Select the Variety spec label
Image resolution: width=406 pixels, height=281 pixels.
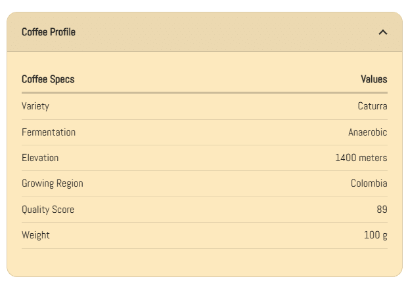35,106
